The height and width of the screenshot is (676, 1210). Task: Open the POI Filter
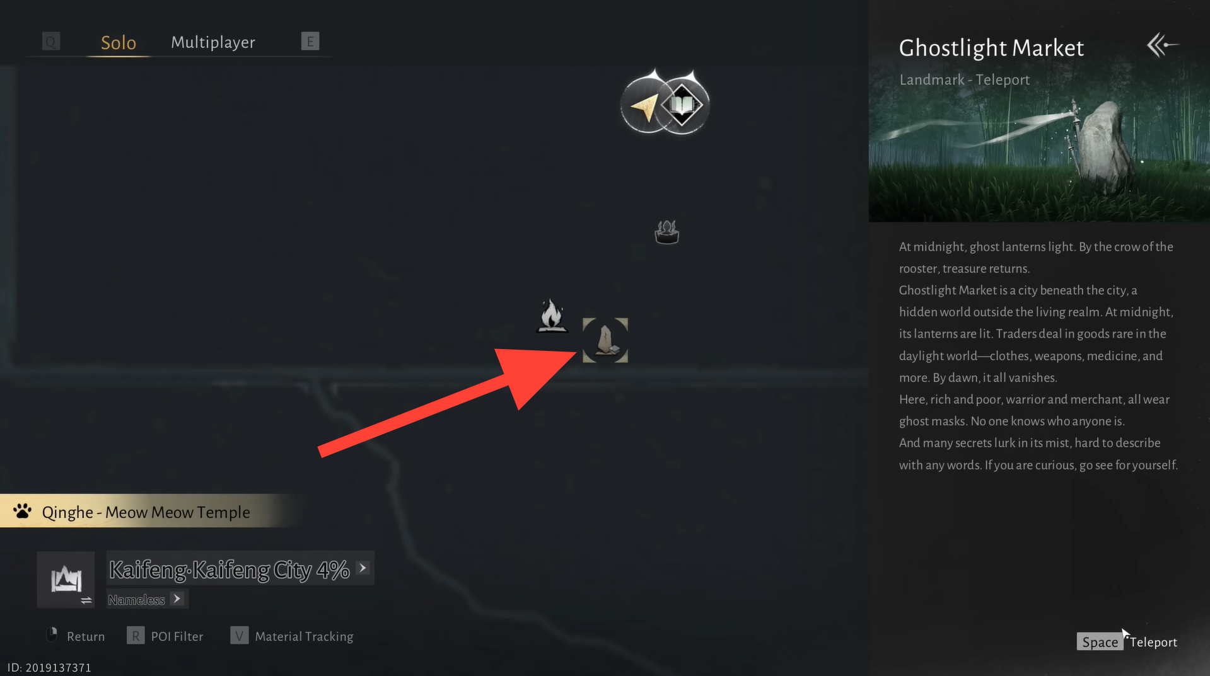(165, 636)
